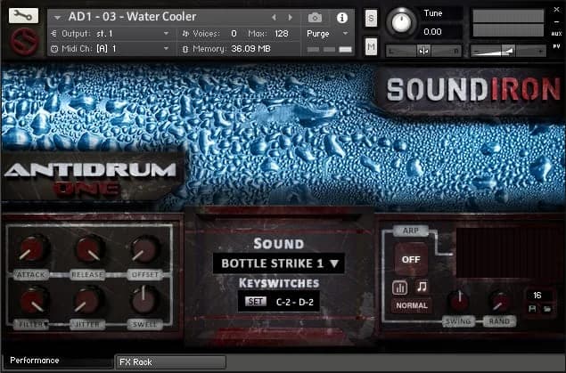
Task: Click the instrument name AD1 - 03 - Water Cooler
Action: [133, 17]
